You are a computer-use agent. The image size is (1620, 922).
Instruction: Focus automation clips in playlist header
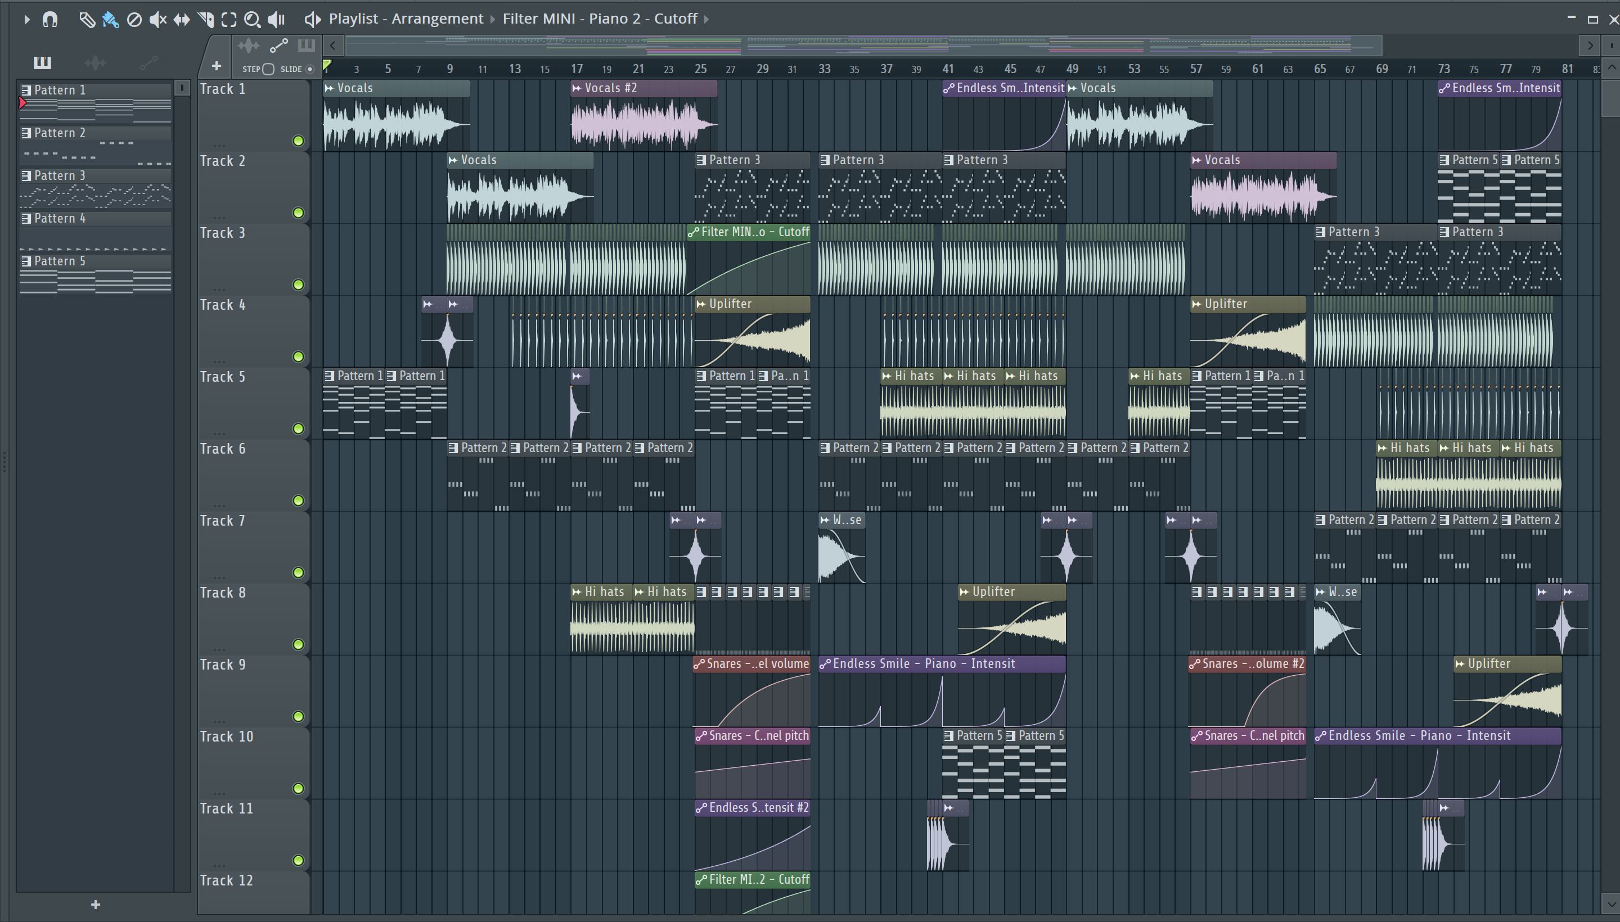pos(279,46)
